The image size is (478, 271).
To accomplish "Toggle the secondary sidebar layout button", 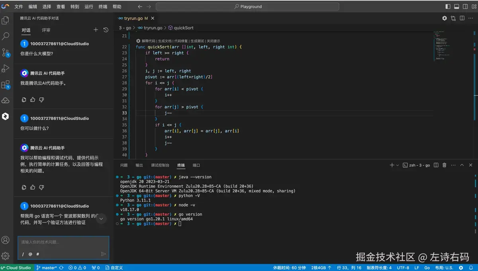I will pos(464,7).
